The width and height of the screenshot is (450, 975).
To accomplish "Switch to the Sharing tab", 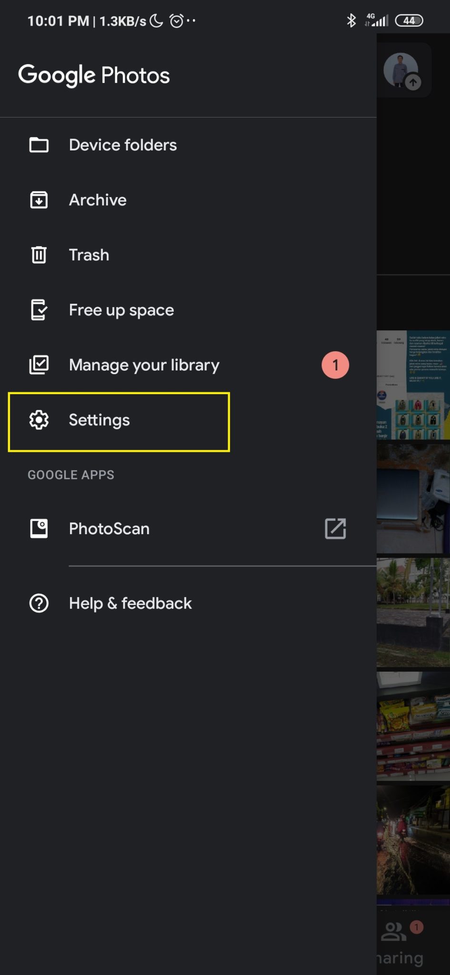I will (401, 943).
